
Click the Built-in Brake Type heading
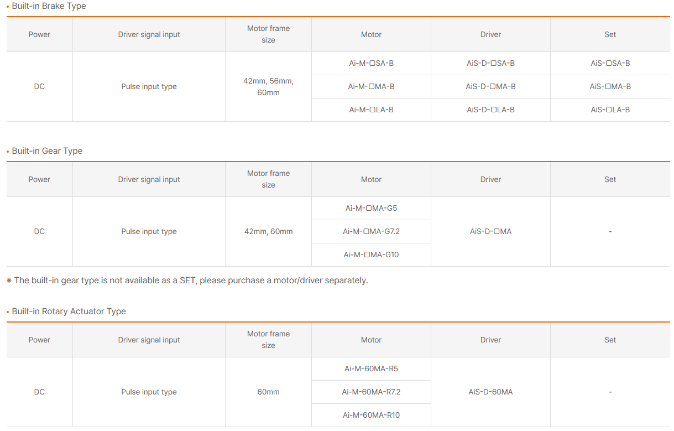pyautogui.click(x=49, y=6)
